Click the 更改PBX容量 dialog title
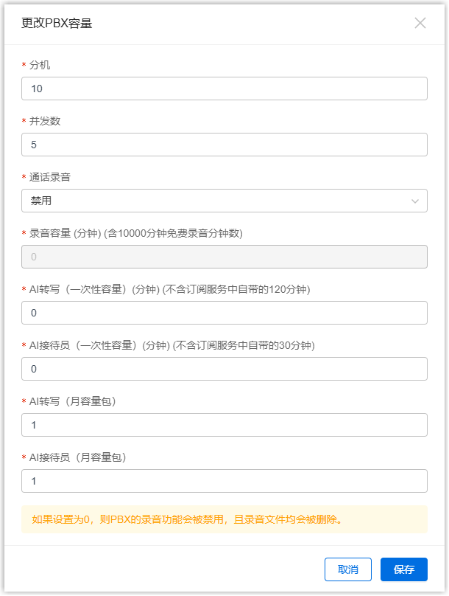This screenshot has width=449, height=596. [x=57, y=23]
